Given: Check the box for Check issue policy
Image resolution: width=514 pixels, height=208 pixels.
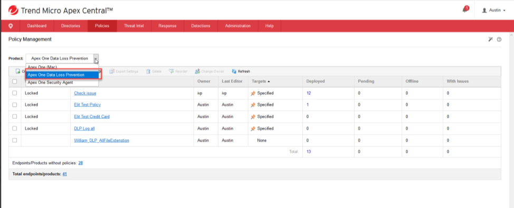Looking at the screenshot, I should tap(14, 93).
